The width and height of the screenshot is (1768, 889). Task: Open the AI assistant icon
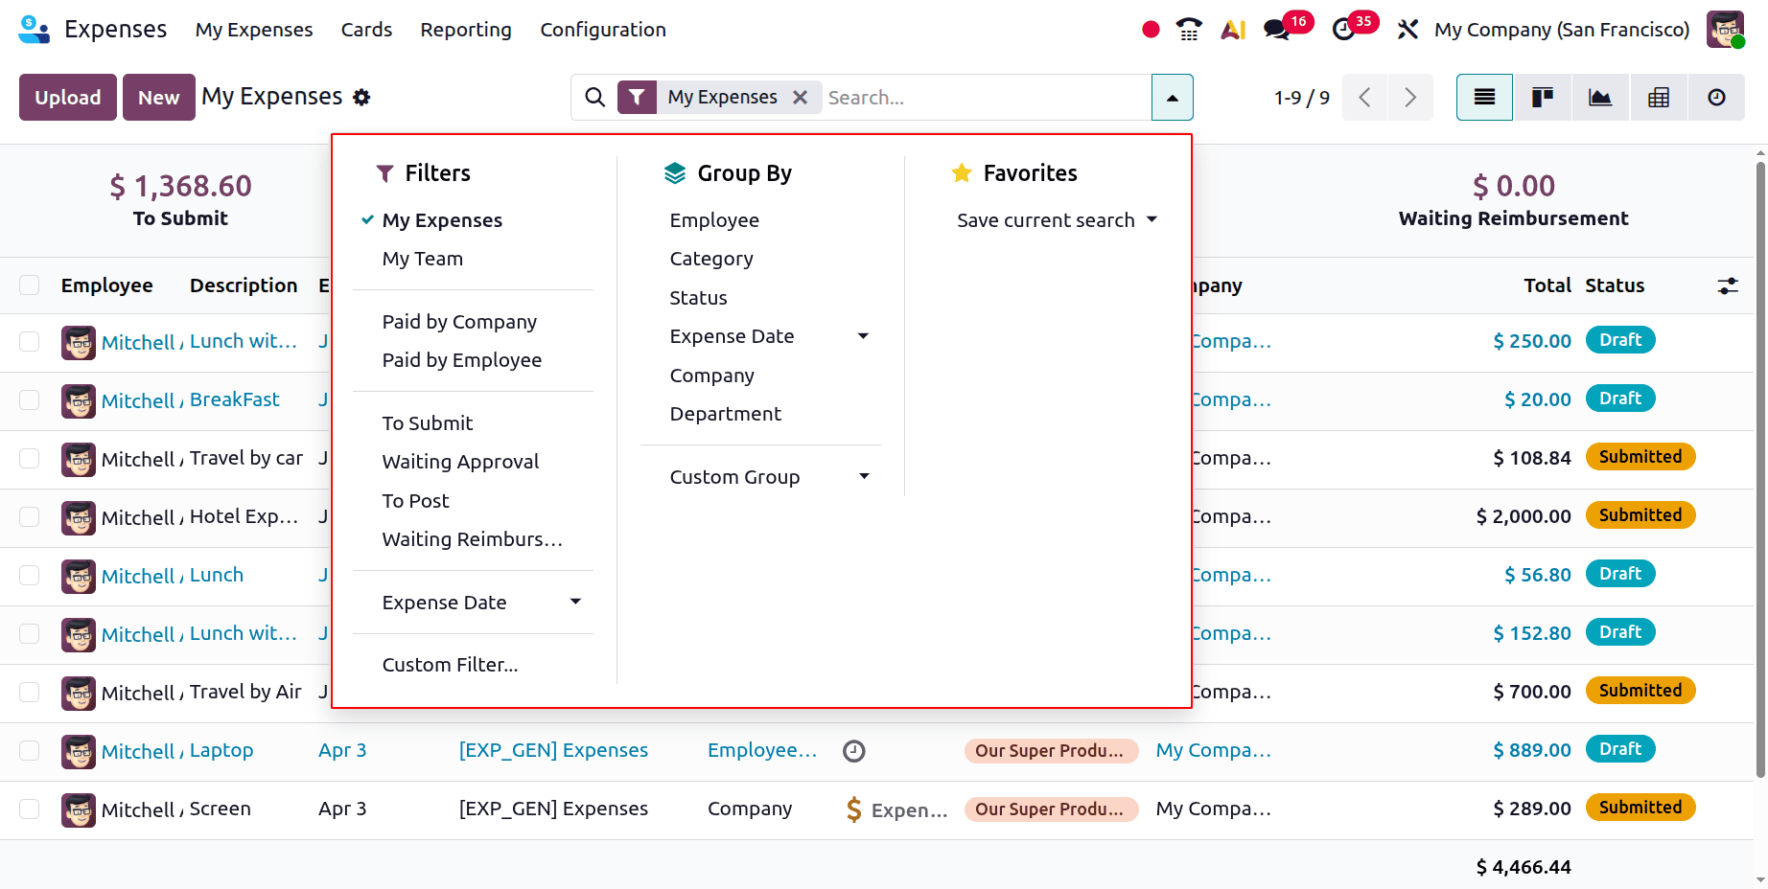(x=1233, y=30)
